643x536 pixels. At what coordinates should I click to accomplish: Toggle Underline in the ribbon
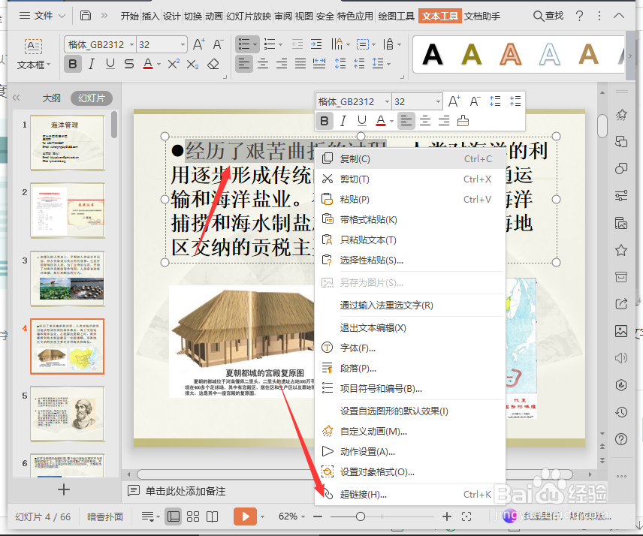click(x=110, y=64)
